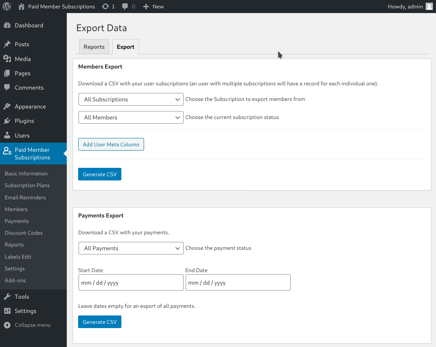Click the Tools wrench icon
The height and width of the screenshot is (347, 436).
pos(7,297)
